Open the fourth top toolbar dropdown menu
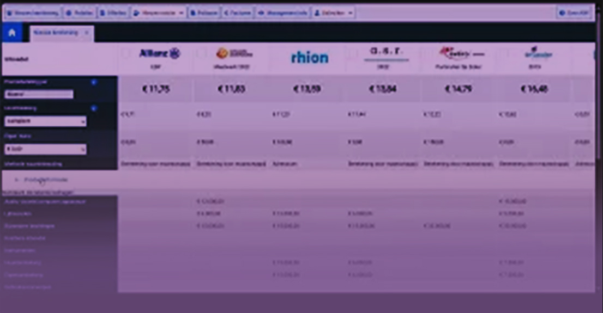Viewport: 603px width, 313px height. pos(159,13)
